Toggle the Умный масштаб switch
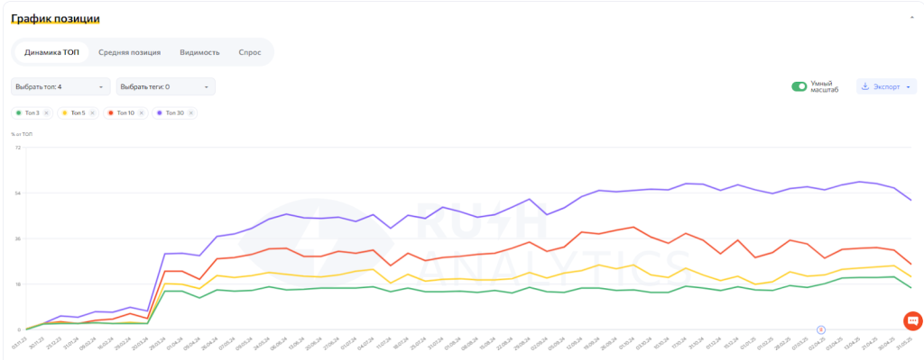Image resolution: width=924 pixels, height=360 pixels. pyautogui.click(x=799, y=86)
